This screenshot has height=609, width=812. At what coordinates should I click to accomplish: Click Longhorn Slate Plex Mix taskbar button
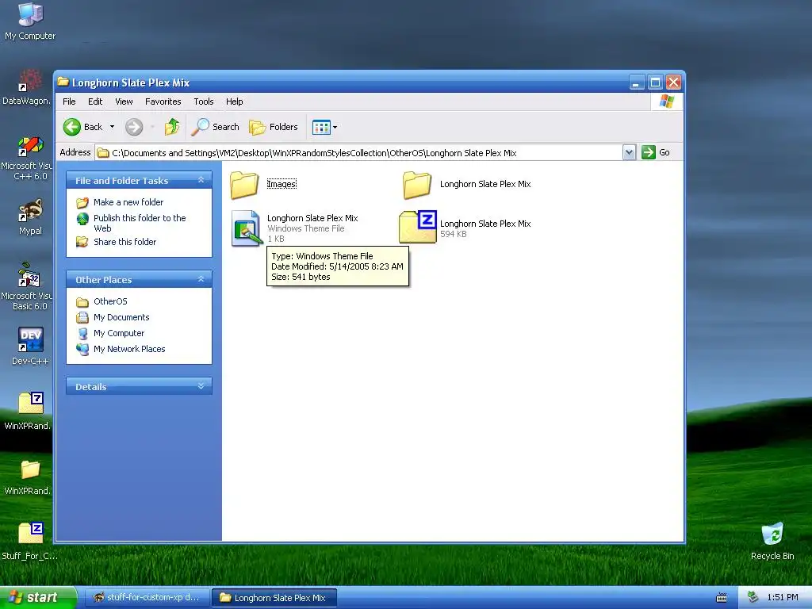274,598
